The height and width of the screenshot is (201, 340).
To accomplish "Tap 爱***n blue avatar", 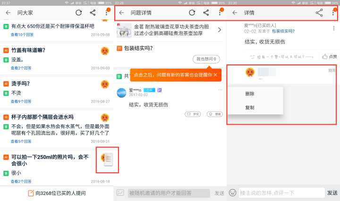I will point(121,93).
